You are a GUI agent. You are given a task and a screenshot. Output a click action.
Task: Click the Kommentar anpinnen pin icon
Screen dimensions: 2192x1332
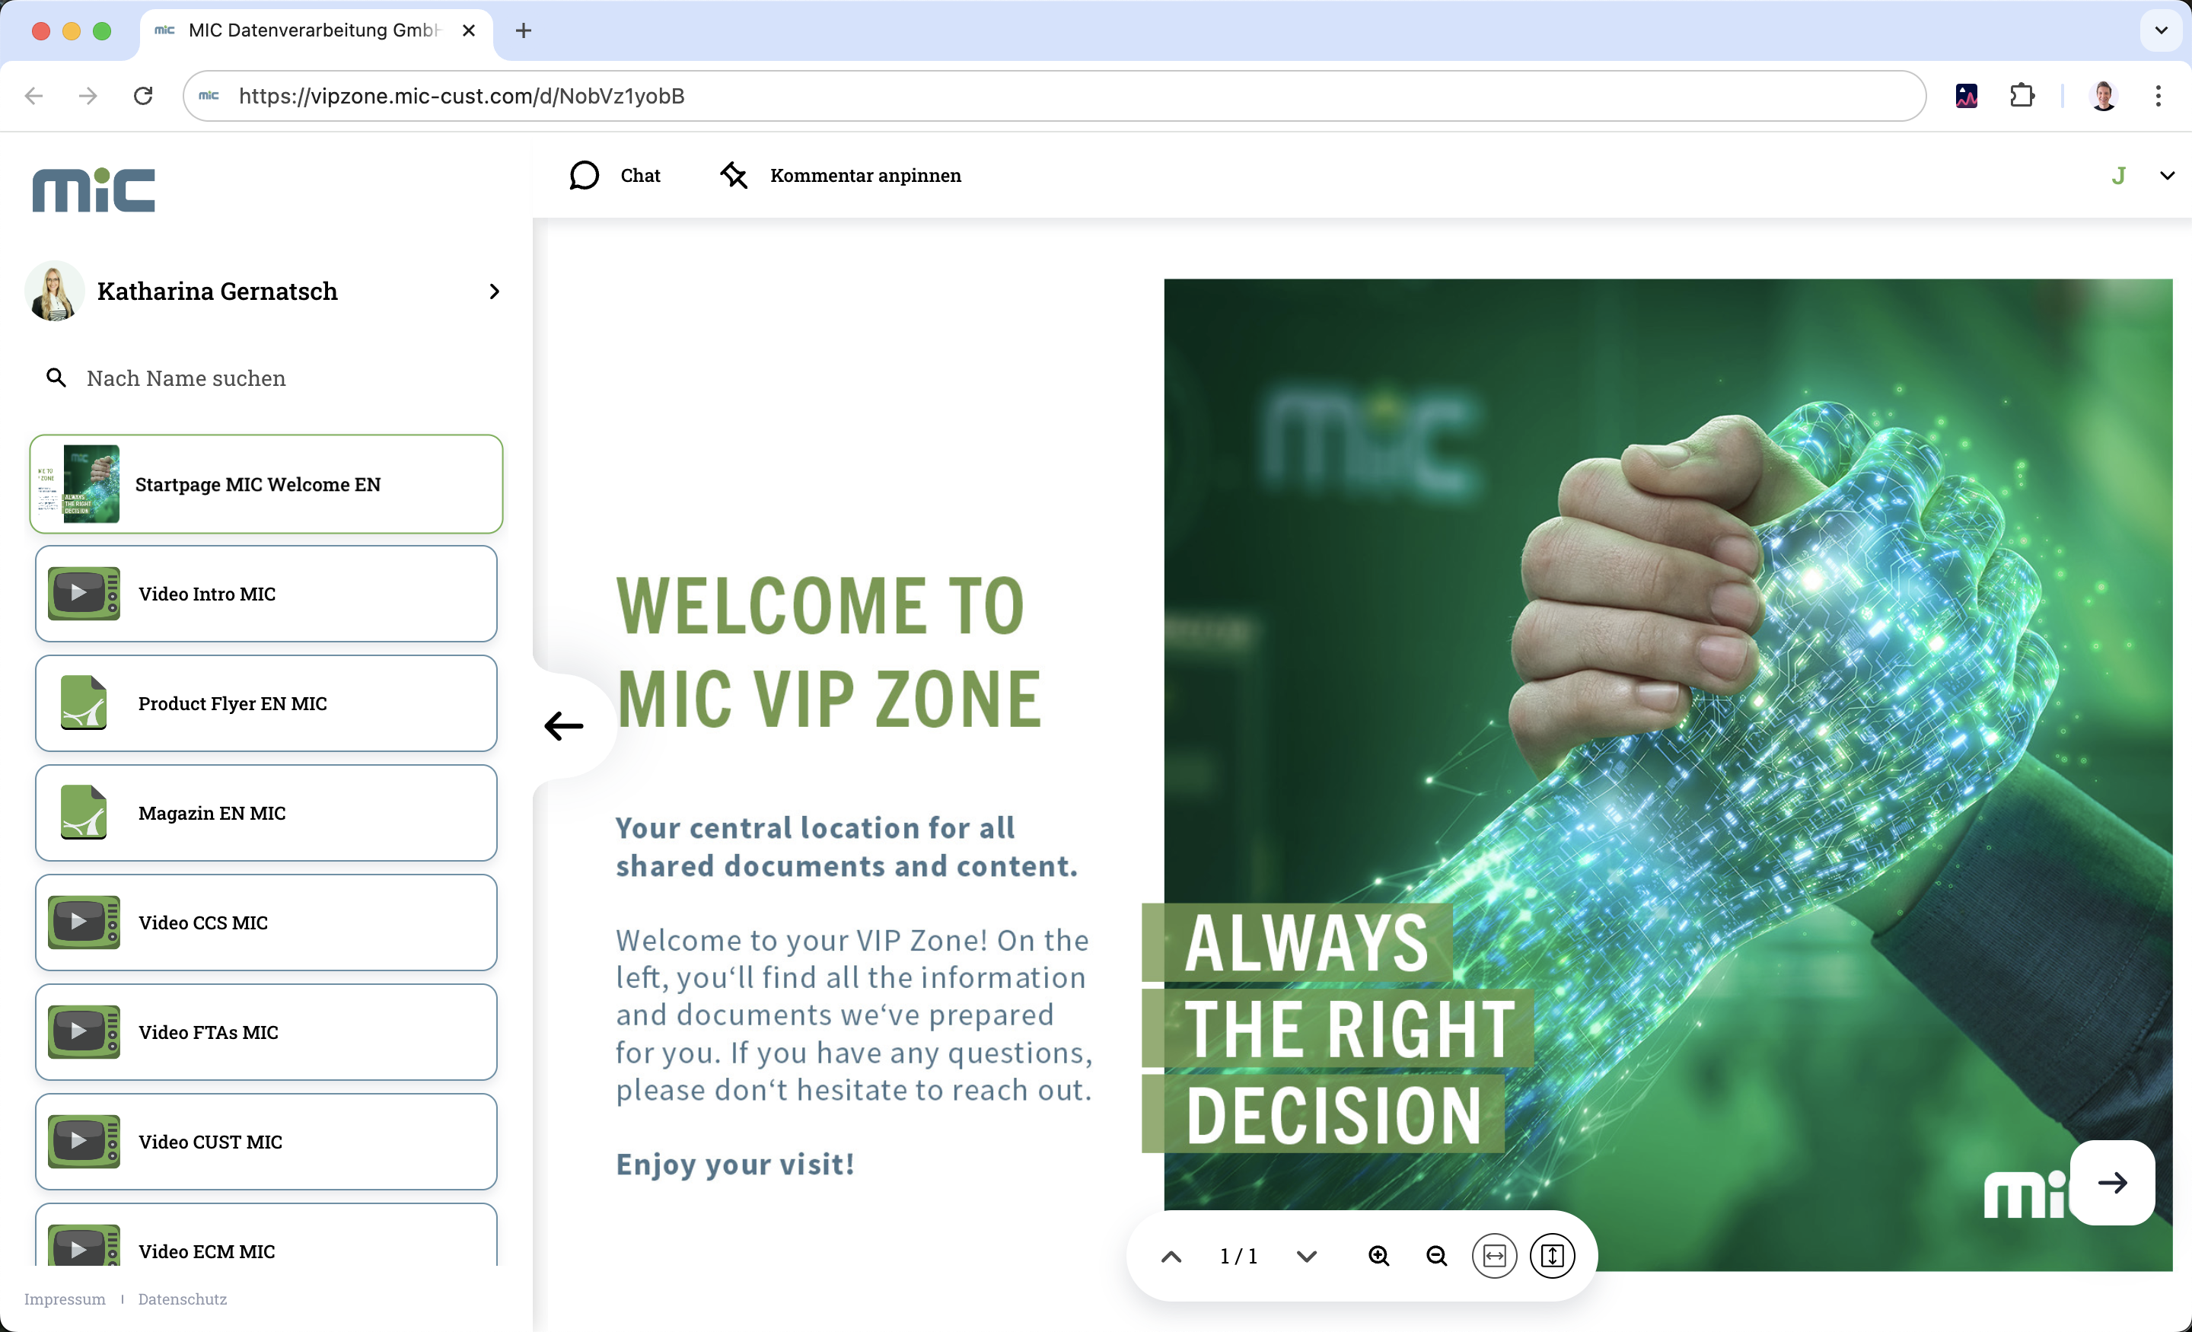pos(733,175)
